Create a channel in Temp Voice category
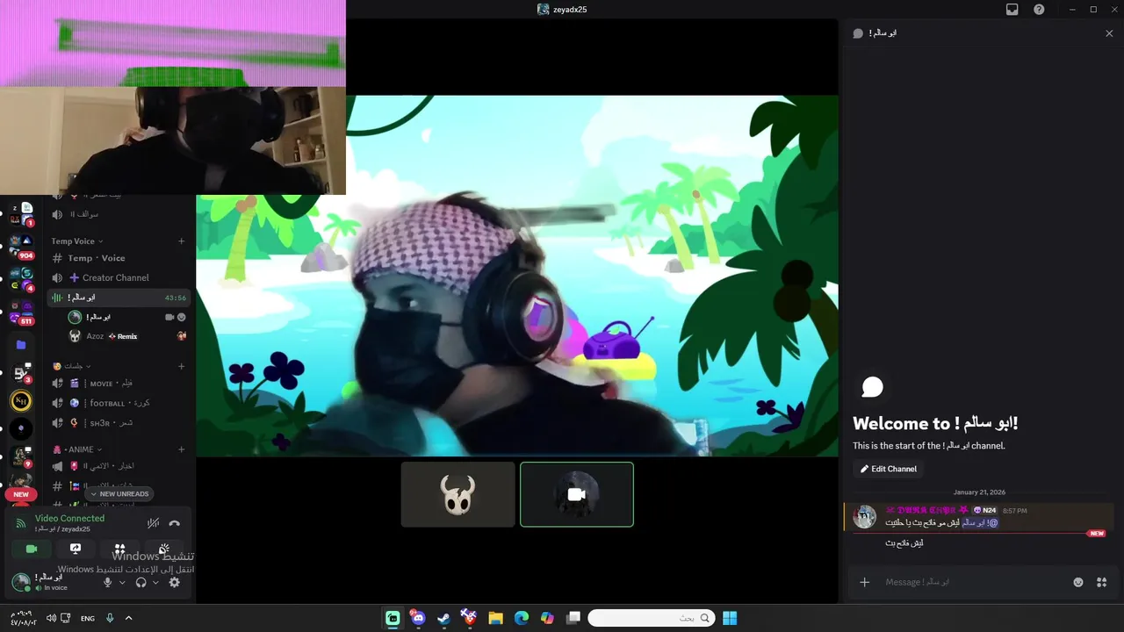Screen dimensions: 1124x632 coord(182,241)
